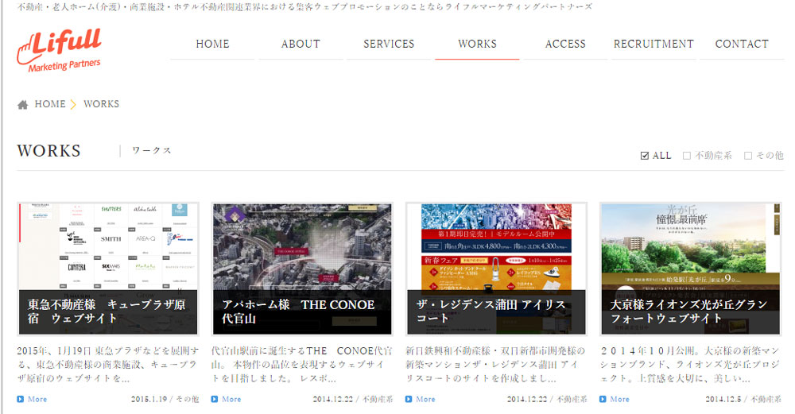Uncheck the ALL filter checkbox
Viewport: 795px width, 414px height.
pyautogui.click(x=645, y=156)
